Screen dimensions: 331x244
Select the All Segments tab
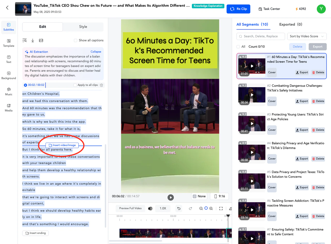[252, 25]
